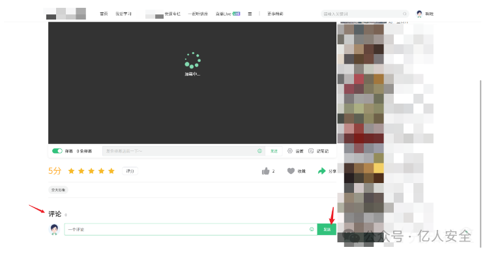Open the user avatar account menu
The image size is (487, 256).
[x=419, y=14]
